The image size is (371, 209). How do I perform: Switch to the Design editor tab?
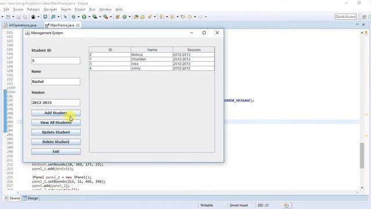31,198
